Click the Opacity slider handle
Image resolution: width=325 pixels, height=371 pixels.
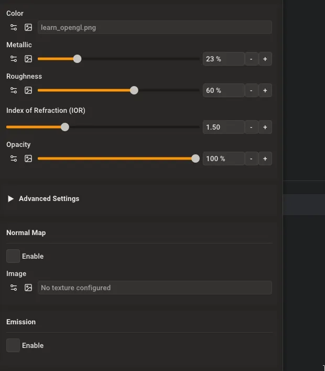[196, 158]
